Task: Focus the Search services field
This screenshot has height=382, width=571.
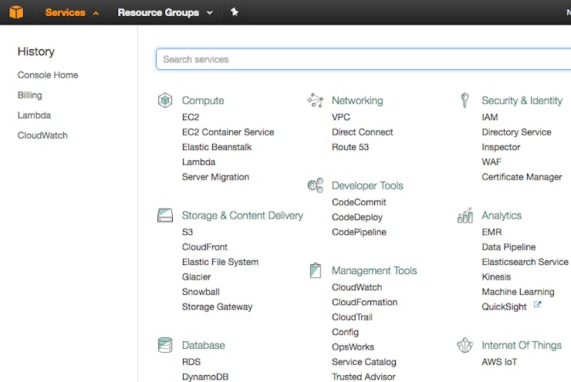Action: pos(363,59)
